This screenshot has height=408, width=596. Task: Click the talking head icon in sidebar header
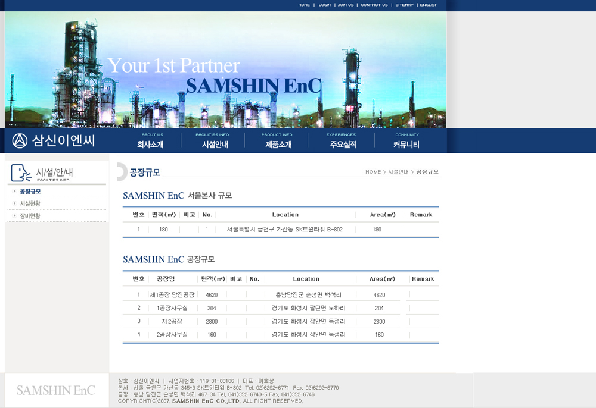[20, 173]
